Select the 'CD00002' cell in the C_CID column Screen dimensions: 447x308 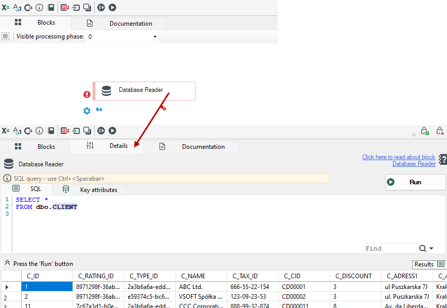pos(304,297)
